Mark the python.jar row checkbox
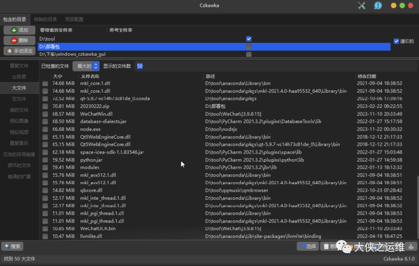Image resolution: width=419 pixels, height=266 pixels. click(45, 160)
